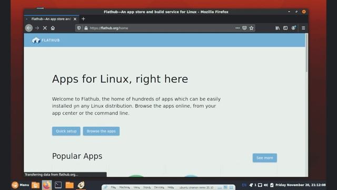Click the Popular Apps heading
This screenshot has width=337, height=190.
pyautogui.click(x=77, y=156)
